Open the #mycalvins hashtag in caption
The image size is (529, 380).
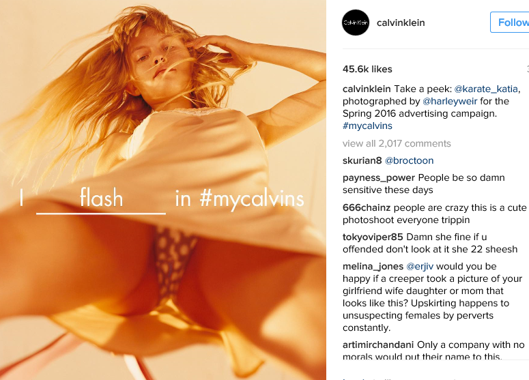point(367,126)
